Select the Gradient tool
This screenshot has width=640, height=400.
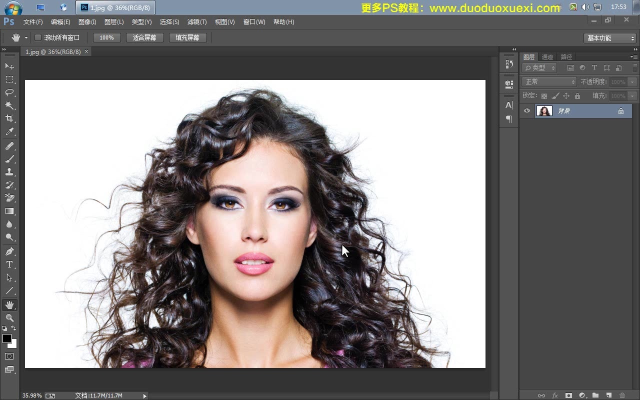click(x=9, y=211)
